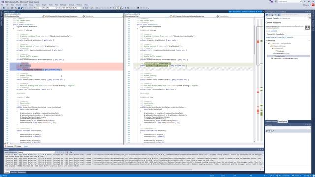Click the Clear All output icon

pyautogui.click(x=67, y=152)
